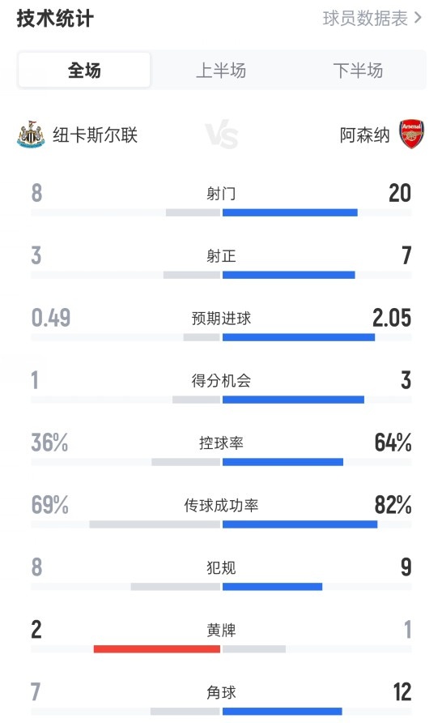This screenshot has height=723, width=442.
Task: Click the VS icon between teams
Action: pos(222,135)
